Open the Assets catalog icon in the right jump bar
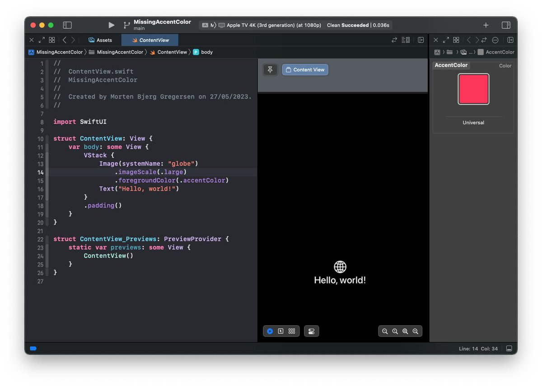Viewport: 542px width, 387px height. click(463, 52)
